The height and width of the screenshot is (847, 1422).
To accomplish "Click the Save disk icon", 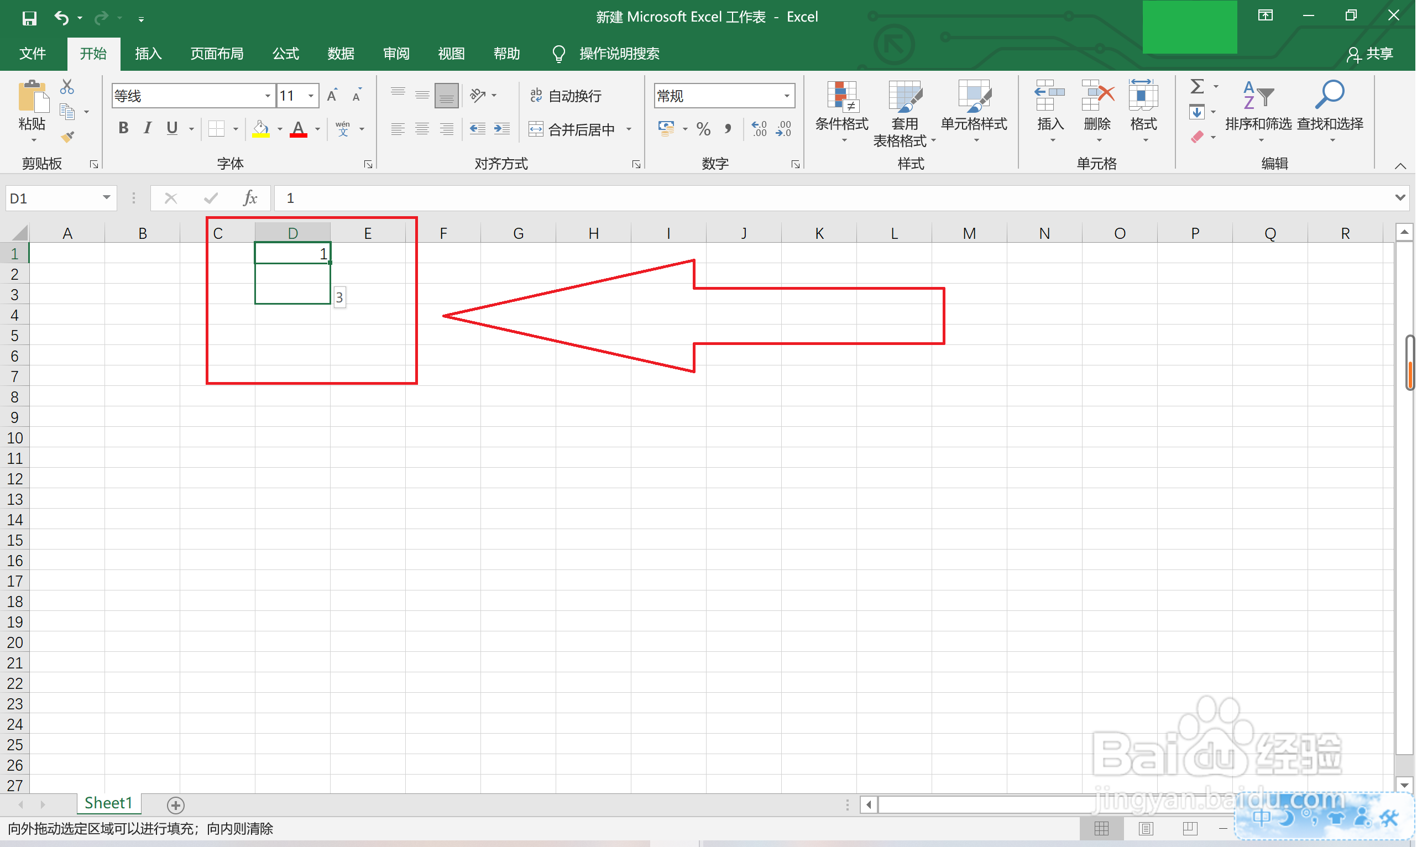I will (x=29, y=18).
